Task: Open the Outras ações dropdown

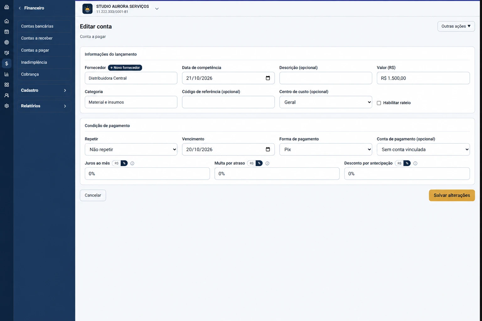Action: tap(456, 26)
